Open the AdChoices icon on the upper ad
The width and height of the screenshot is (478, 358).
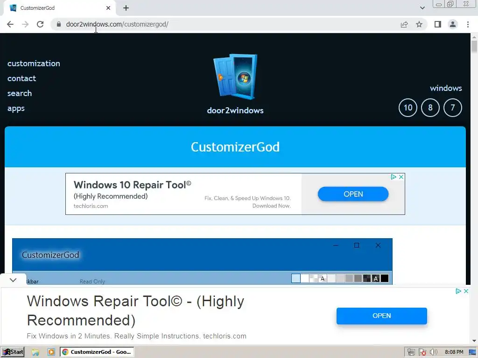click(394, 177)
